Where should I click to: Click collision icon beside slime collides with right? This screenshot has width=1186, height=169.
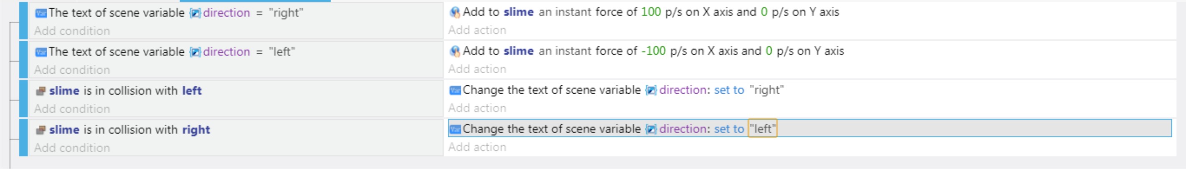(x=41, y=130)
